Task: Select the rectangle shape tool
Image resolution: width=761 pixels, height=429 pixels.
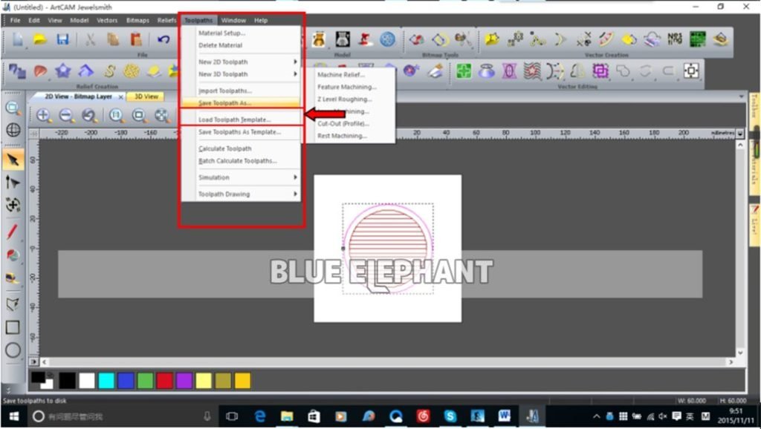Action: coord(13,327)
